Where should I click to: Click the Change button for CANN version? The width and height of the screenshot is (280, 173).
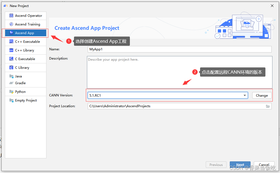coord(262,96)
